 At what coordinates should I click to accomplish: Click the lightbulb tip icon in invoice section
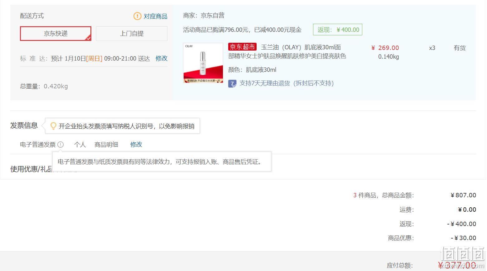pos(53,126)
